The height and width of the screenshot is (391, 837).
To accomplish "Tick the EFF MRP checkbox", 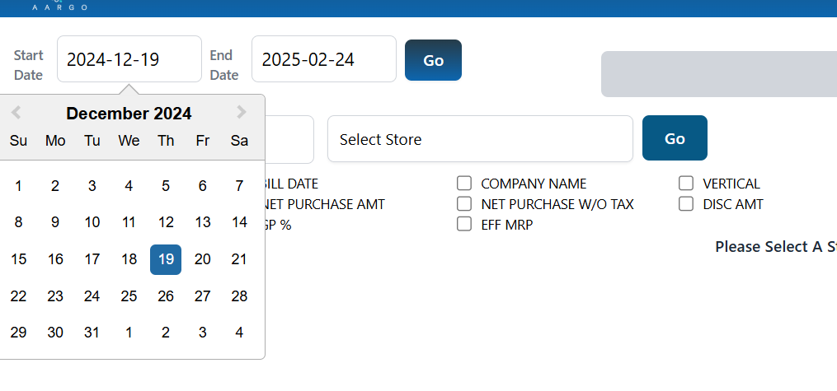I will click(464, 224).
